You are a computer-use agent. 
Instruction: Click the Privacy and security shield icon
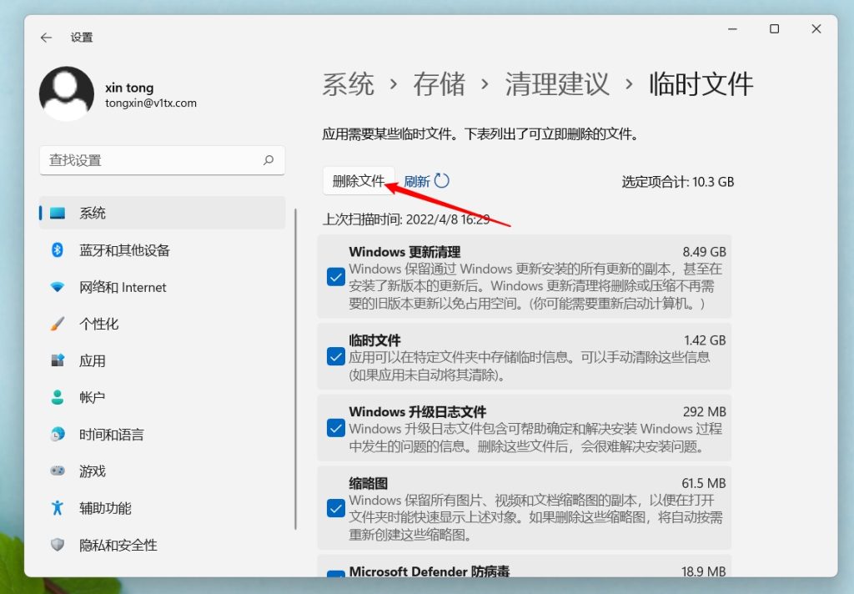coord(58,545)
